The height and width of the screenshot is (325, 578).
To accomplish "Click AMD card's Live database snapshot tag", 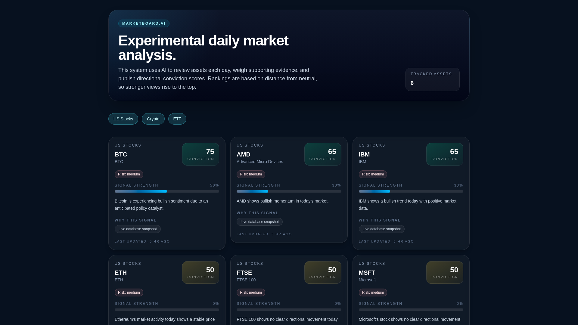I will [259, 222].
